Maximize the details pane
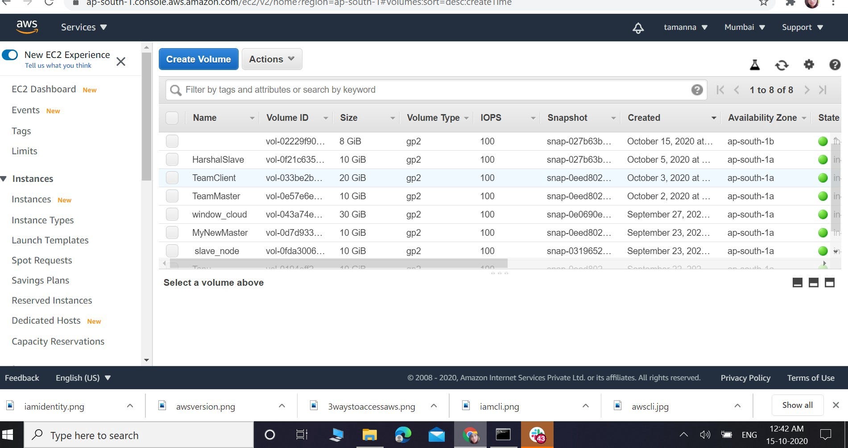This screenshot has width=848, height=448. coord(830,283)
